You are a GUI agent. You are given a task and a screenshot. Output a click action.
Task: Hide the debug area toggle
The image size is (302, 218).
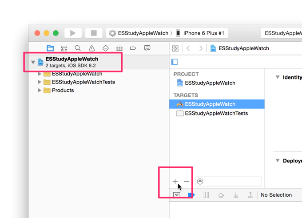pos(177,195)
